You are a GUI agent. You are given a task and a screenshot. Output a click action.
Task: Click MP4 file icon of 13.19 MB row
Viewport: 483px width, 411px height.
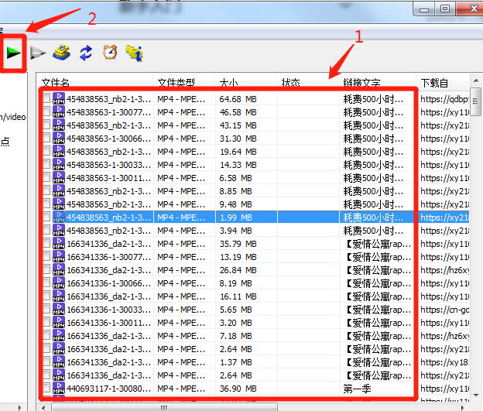click(x=59, y=256)
